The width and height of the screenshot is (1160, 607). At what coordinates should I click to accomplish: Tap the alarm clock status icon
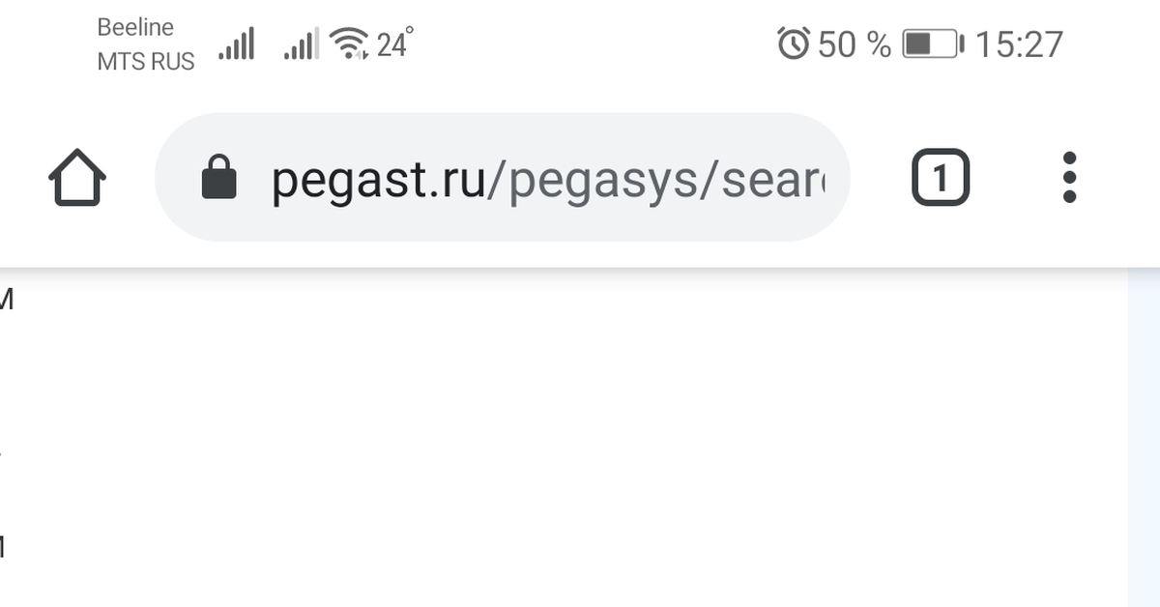pos(794,43)
